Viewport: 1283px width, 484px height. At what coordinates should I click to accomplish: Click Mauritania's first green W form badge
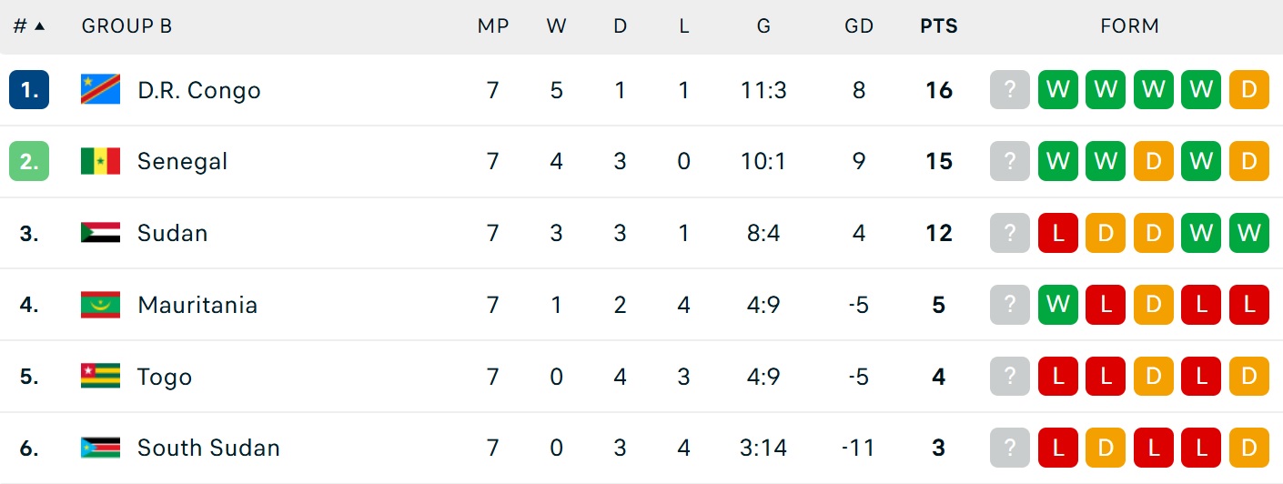pyautogui.click(x=1057, y=305)
